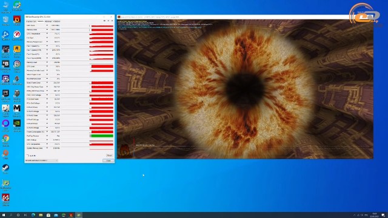Open the Origin orange desktop icon
The width and height of the screenshot is (388, 218).
click(5, 155)
